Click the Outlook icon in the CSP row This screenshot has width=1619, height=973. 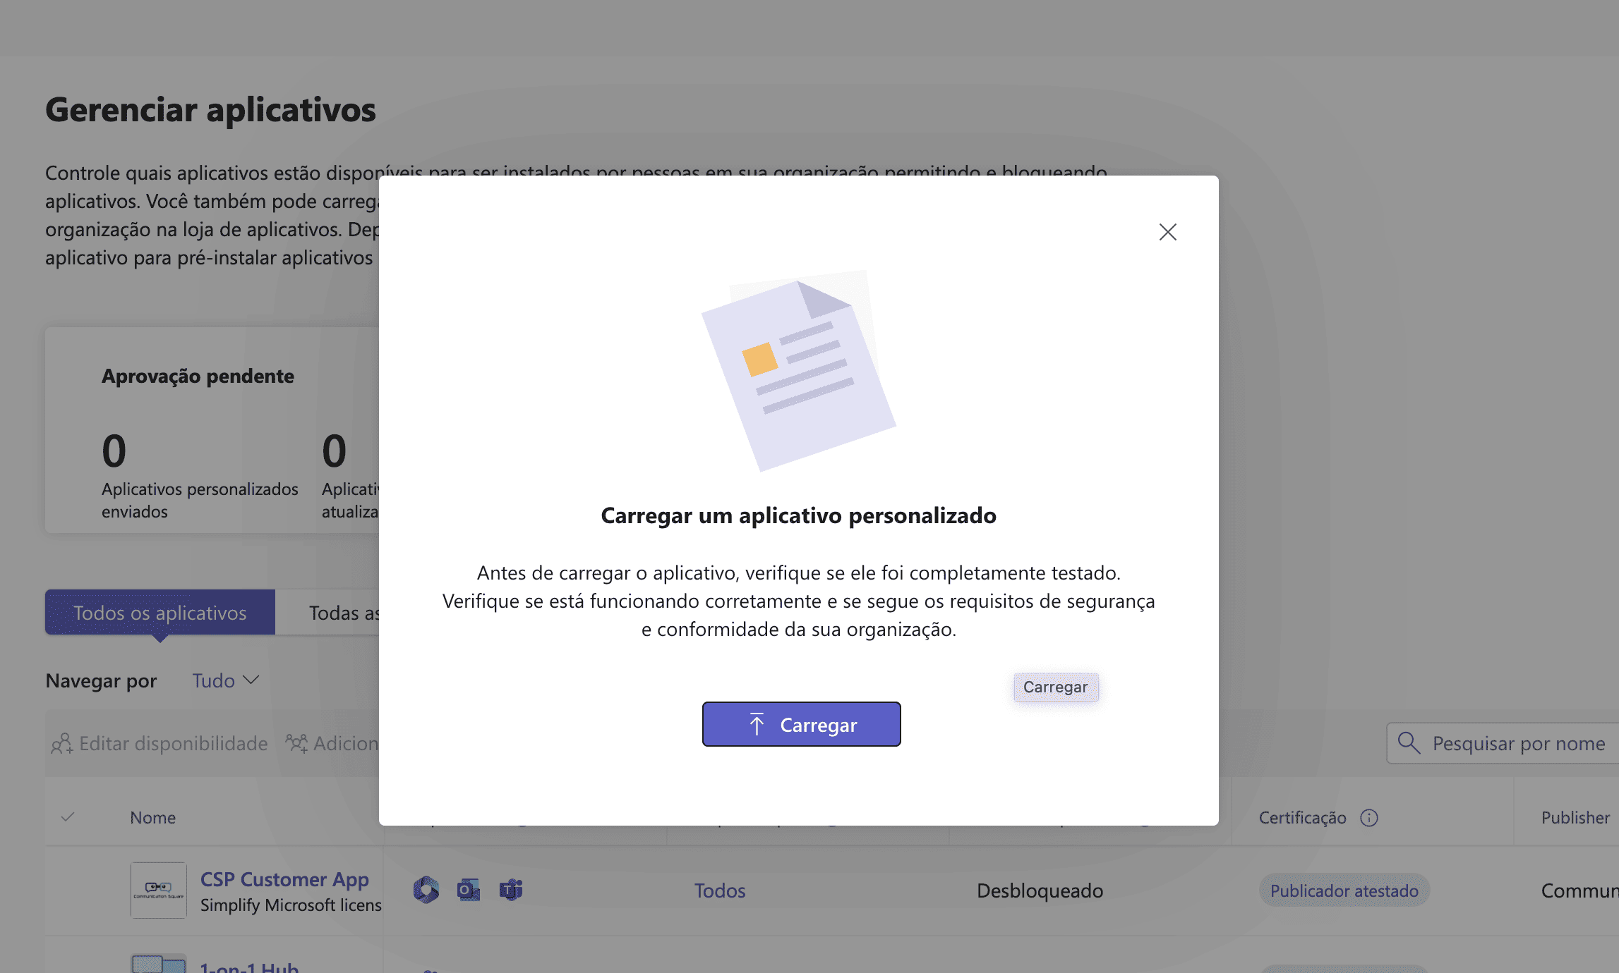pyautogui.click(x=469, y=890)
